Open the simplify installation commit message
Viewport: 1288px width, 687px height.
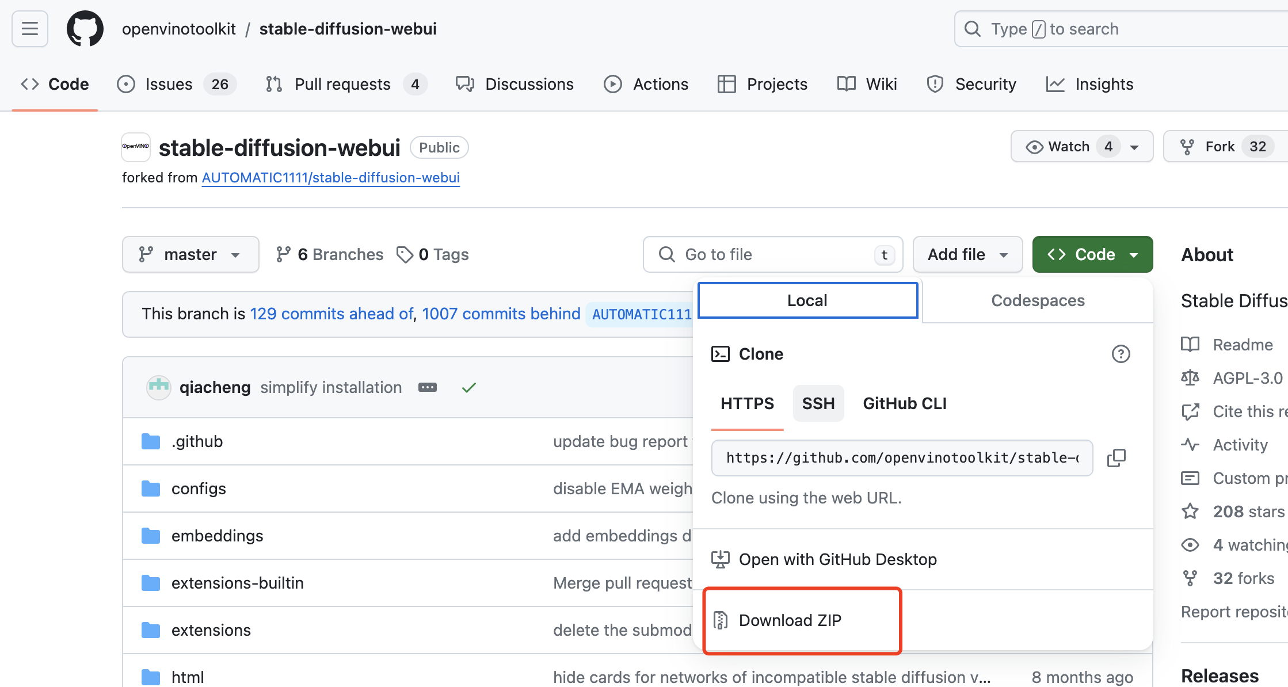tap(331, 387)
